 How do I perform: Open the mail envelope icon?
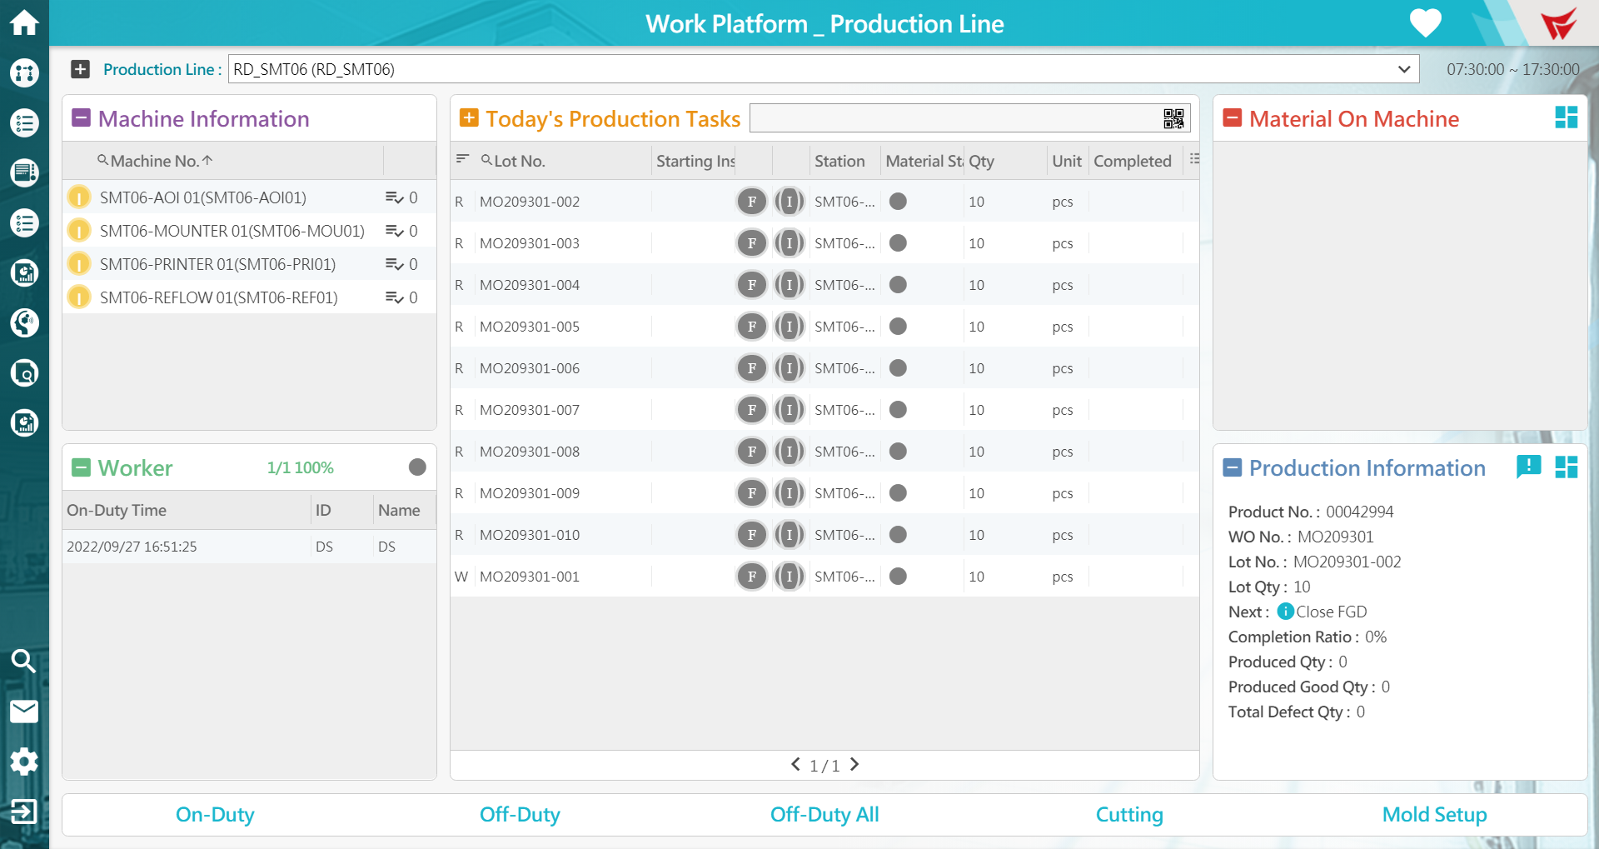24,712
